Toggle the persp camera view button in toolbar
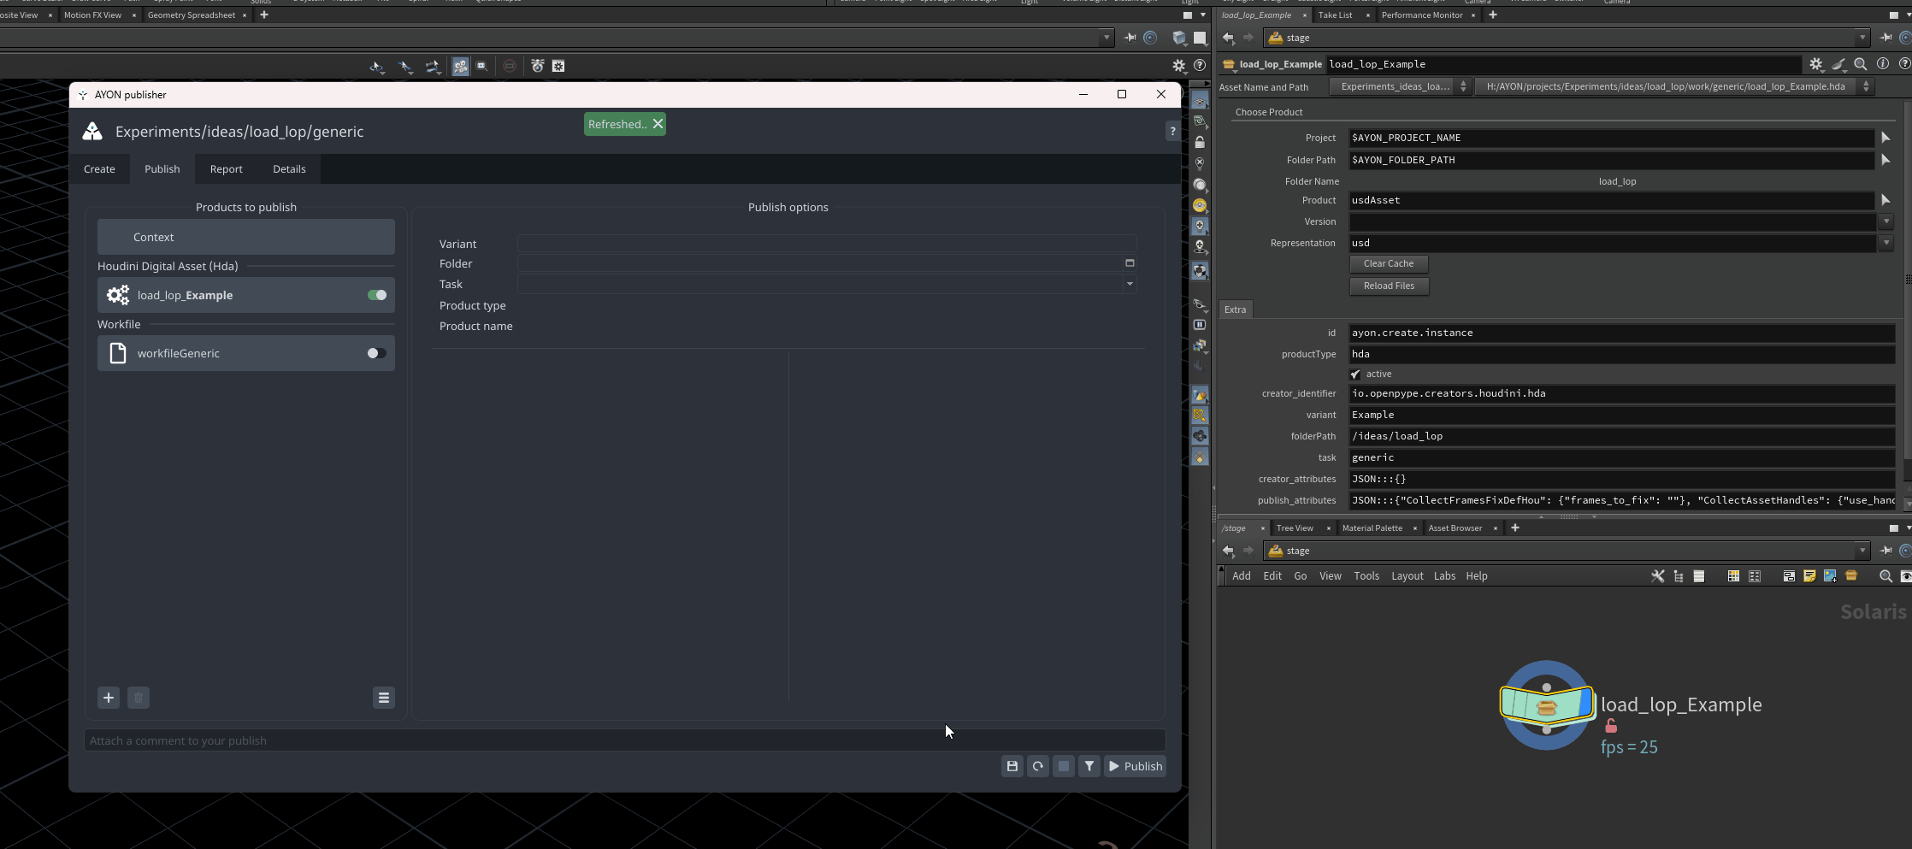This screenshot has width=1912, height=849. pyautogui.click(x=460, y=66)
